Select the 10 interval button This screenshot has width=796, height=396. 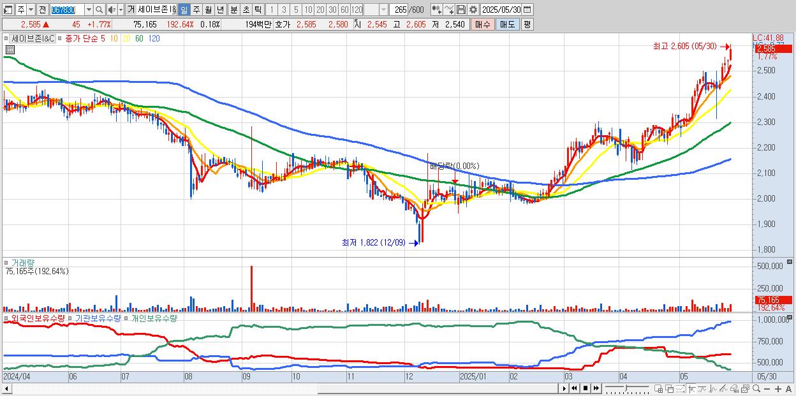point(308,10)
